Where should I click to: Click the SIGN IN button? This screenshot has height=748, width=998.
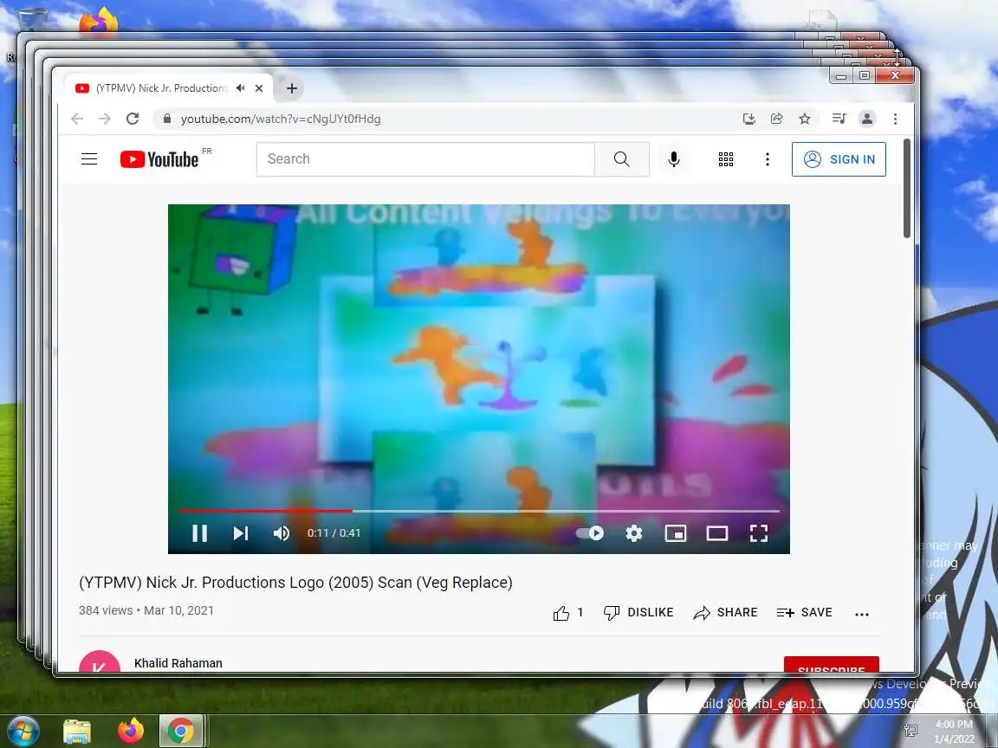click(x=839, y=159)
